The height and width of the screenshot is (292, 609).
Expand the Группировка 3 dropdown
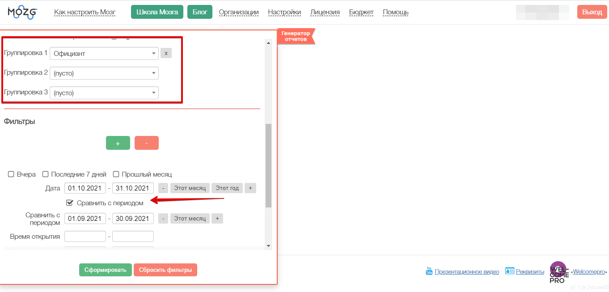click(x=104, y=93)
